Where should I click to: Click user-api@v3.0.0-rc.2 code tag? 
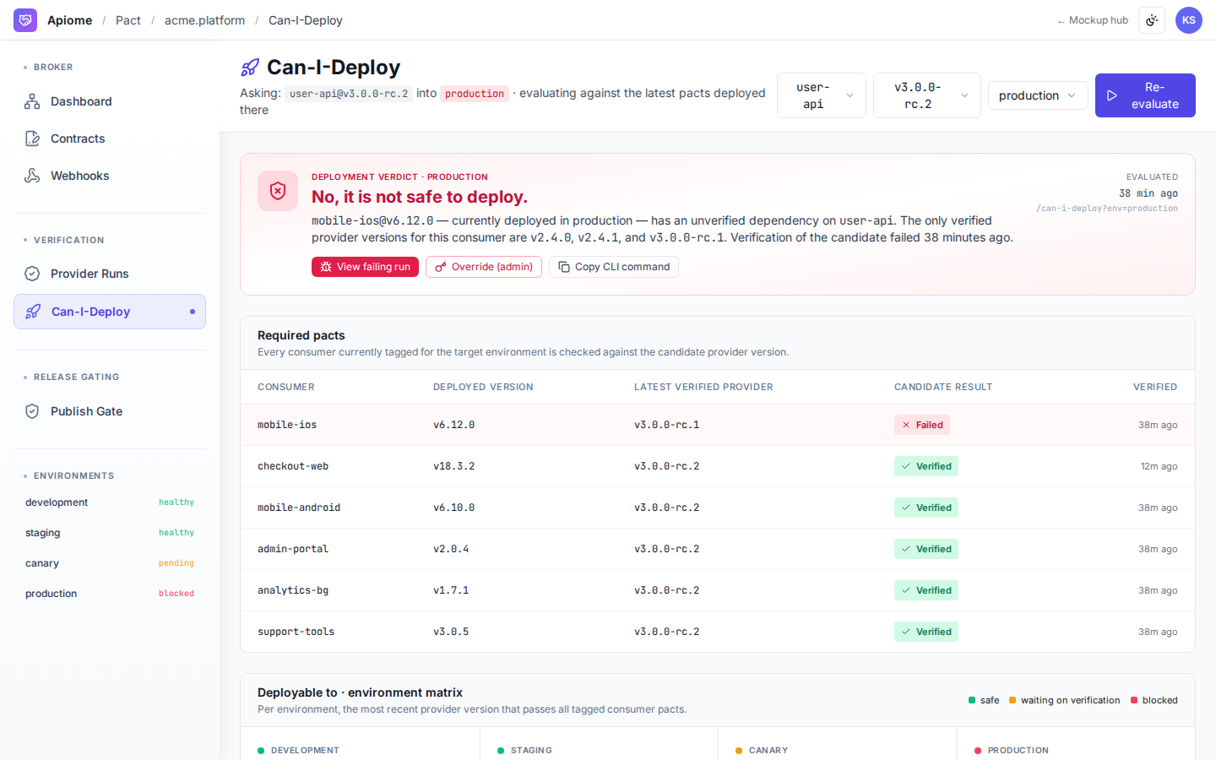[x=349, y=94]
